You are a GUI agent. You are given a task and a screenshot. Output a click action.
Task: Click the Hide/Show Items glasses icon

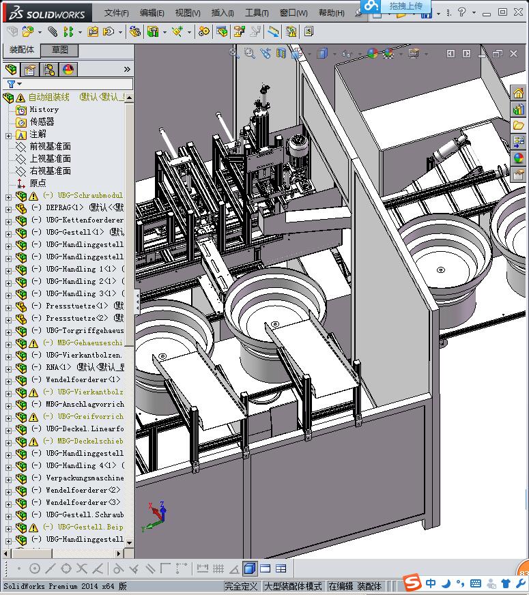coord(347,55)
